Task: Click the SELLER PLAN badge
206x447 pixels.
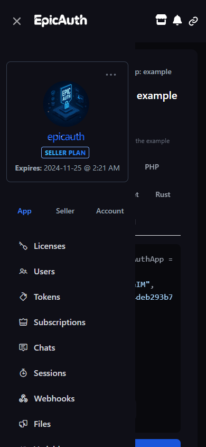Action: [x=65, y=153]
